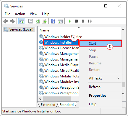Maximize the Services window
The height and width of the screenshot is (116, 128).
click(x=106, y=6)
